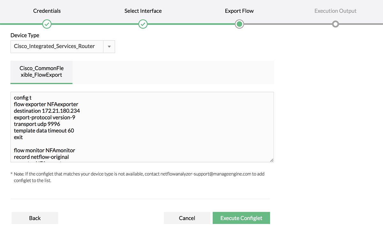The image size is (383, 234).
Task: Open the Device Type dropdown arrow
Action: pos(109,47)
